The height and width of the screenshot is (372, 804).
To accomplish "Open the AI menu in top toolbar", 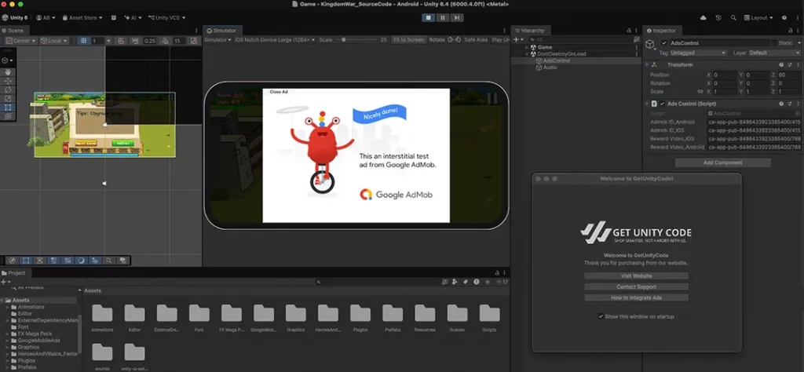I will 133,18.
